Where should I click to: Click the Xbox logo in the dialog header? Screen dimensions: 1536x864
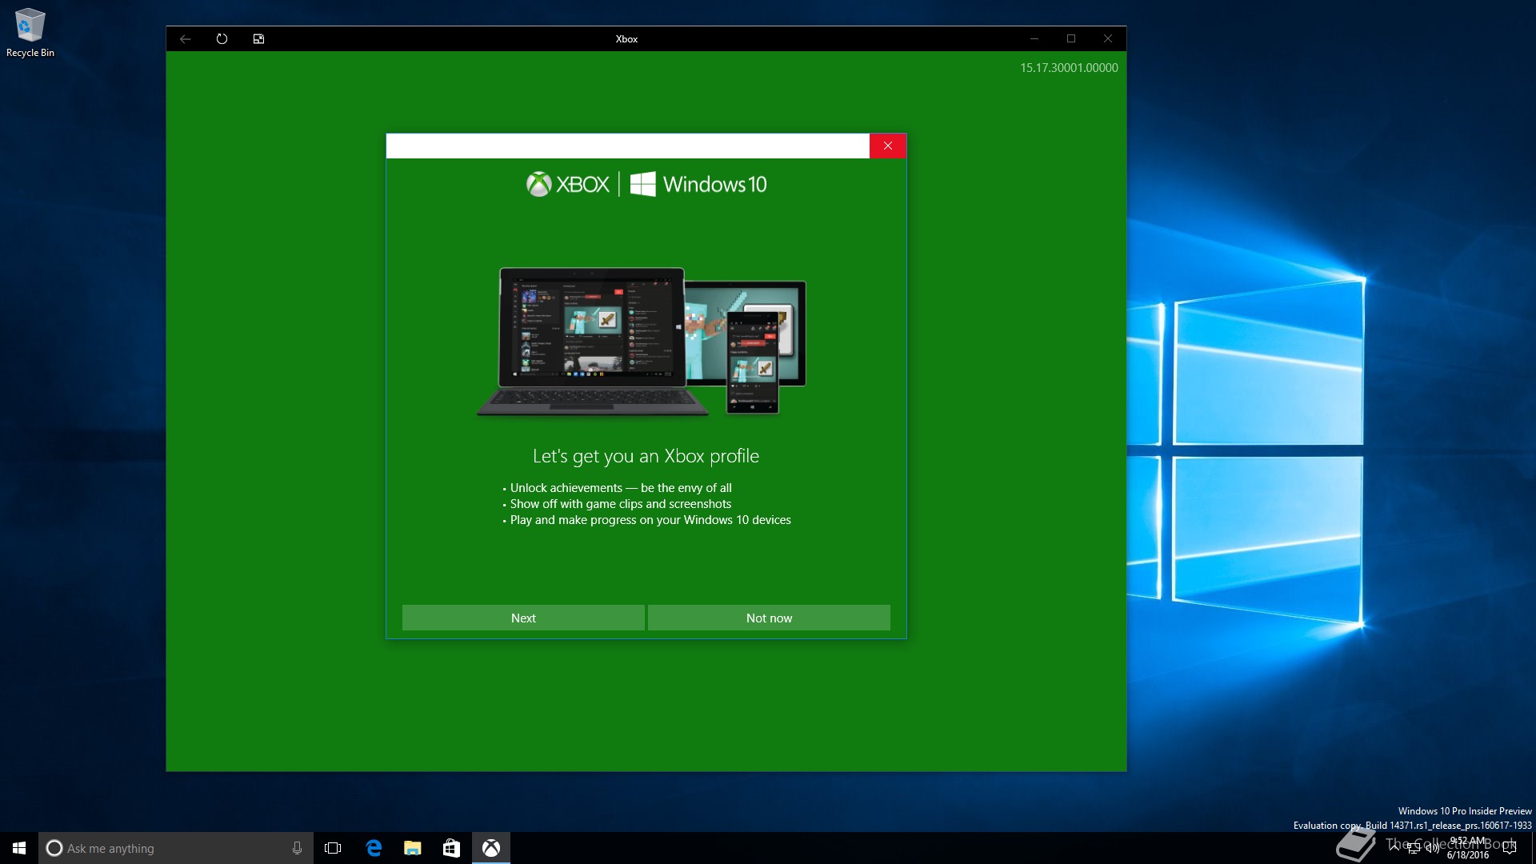point(567,185)
